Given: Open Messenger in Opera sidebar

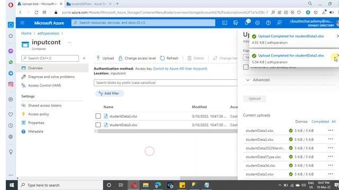Looking at the screenshot, I should click(11, 51).
